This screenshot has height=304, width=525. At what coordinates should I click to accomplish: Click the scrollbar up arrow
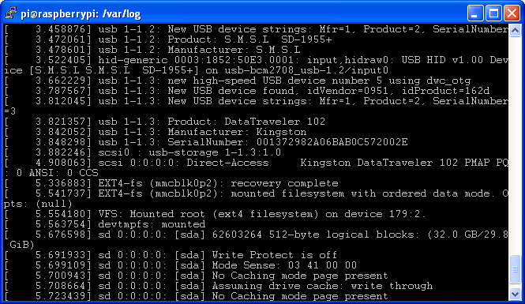[x=515, y=31]
